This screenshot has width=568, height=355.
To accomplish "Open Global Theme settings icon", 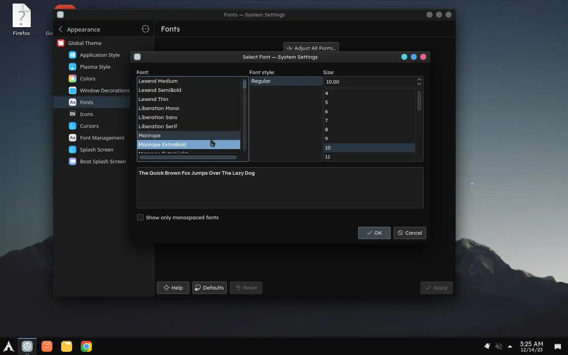I will [x=61, y=43].
